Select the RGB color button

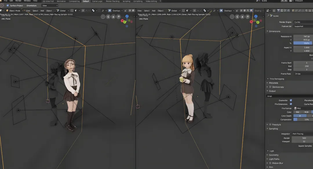(x=306, y=112)
